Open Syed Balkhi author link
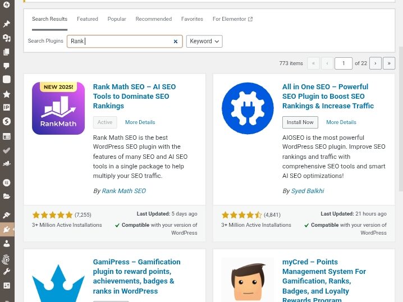This screenshot has height=302, width=403. coord(307,191)
